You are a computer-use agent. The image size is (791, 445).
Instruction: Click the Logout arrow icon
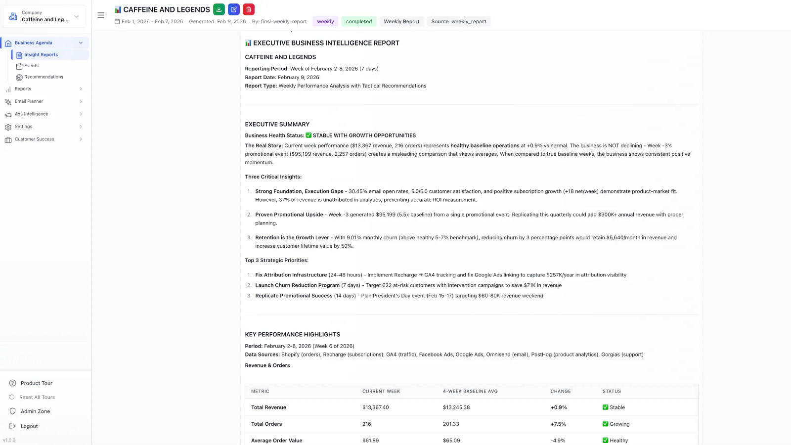13,426
